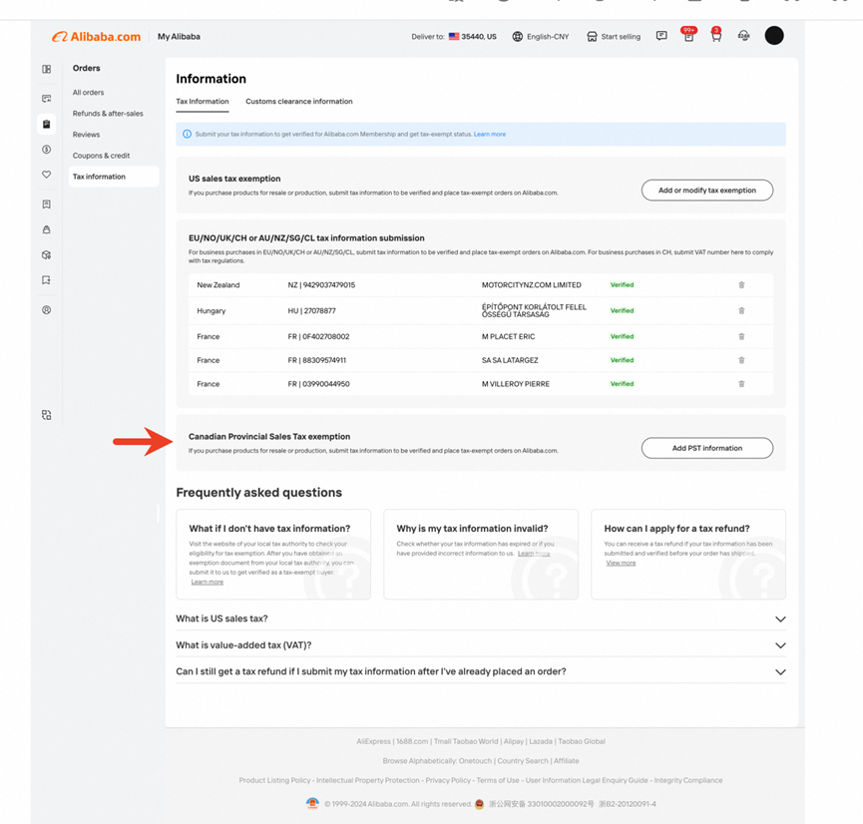The image size is (863, 824).
Task: Delete the Hungary tax record
Action: click(741, 311)
